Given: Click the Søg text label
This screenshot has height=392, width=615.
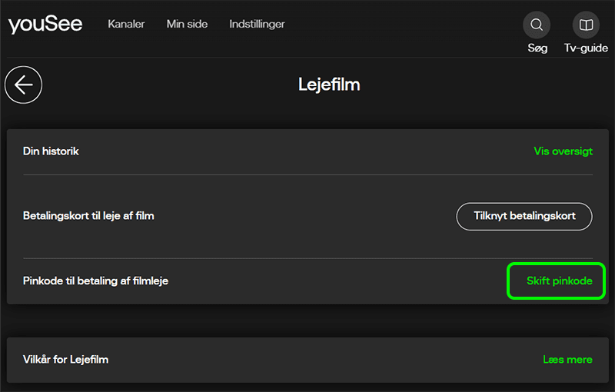Looking at the screenshot, I should point(537,48).
